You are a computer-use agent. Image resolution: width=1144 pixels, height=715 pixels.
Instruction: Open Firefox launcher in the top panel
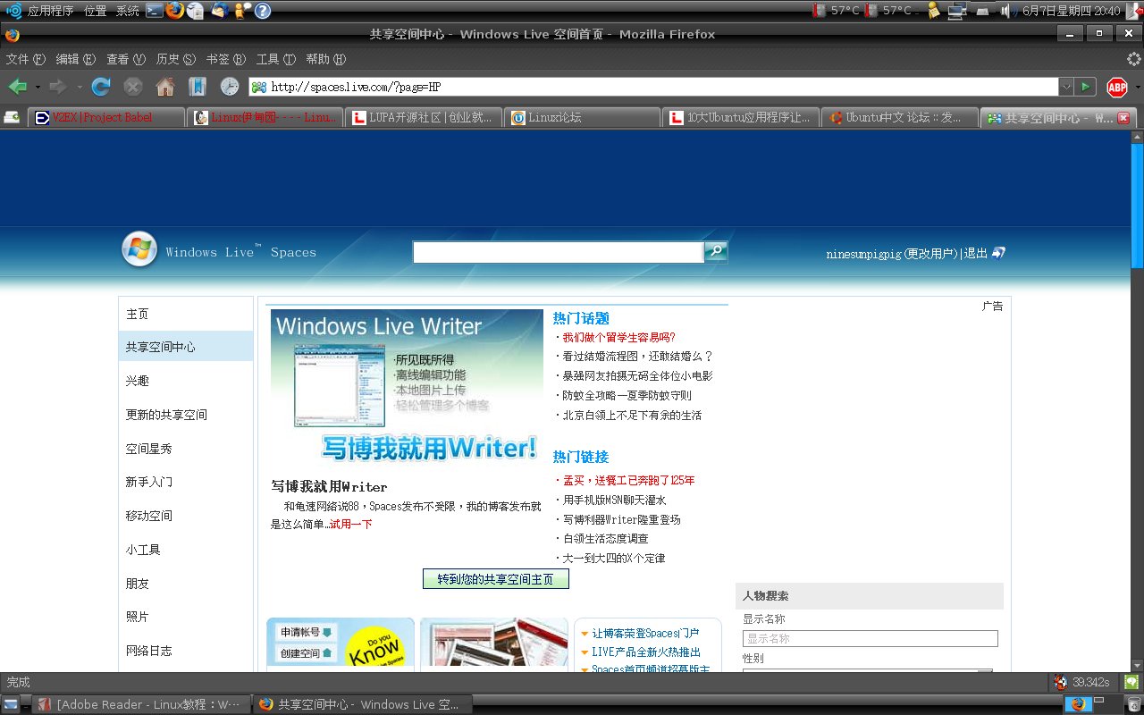click(175, 11)
